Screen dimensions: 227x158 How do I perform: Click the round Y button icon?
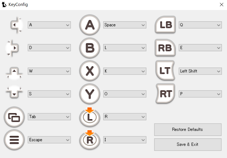click(x=90, y=94)
